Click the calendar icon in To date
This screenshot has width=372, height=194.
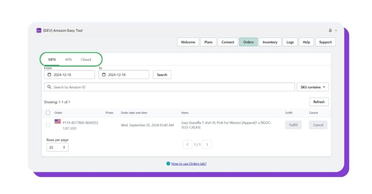pos(104,75)
